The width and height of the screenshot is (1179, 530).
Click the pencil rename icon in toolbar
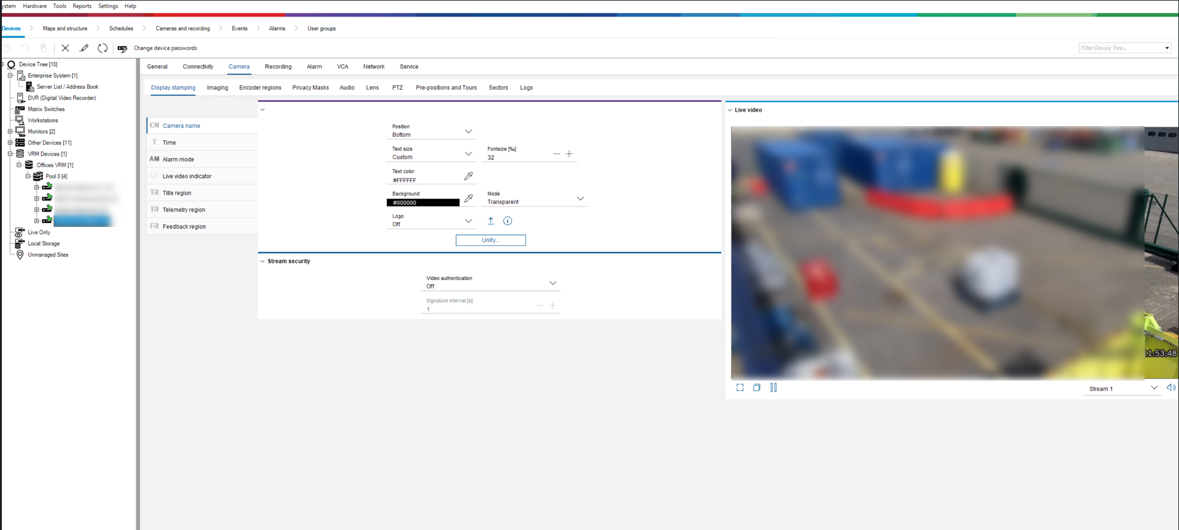pos(84,48)
